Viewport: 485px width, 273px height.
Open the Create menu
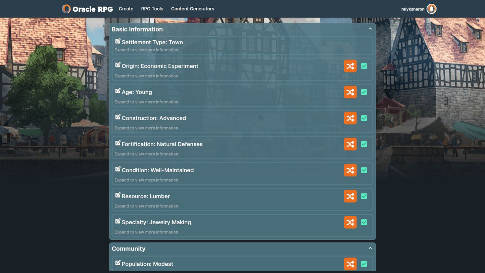pos(126,9)
